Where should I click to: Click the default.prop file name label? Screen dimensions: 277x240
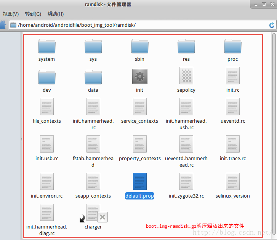(139, 196)
